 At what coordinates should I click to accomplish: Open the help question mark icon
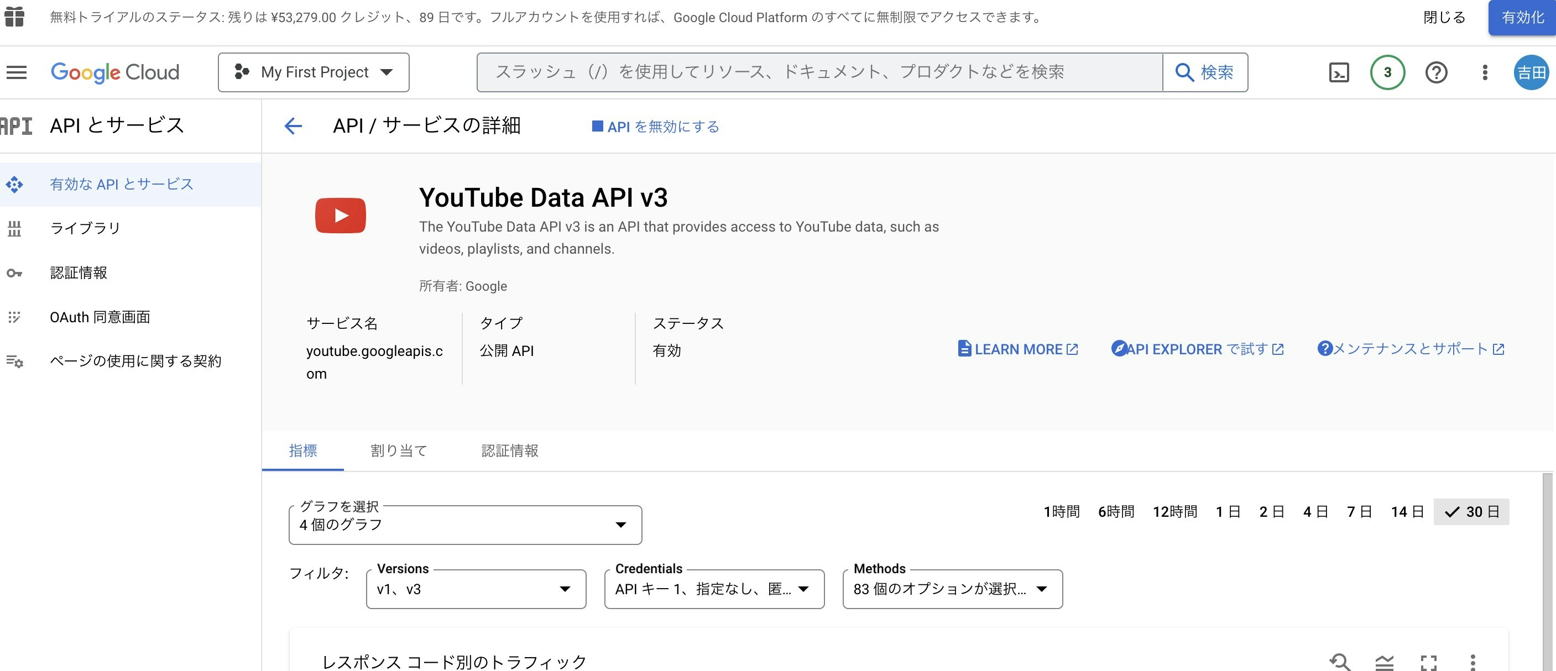[1436, 72]
